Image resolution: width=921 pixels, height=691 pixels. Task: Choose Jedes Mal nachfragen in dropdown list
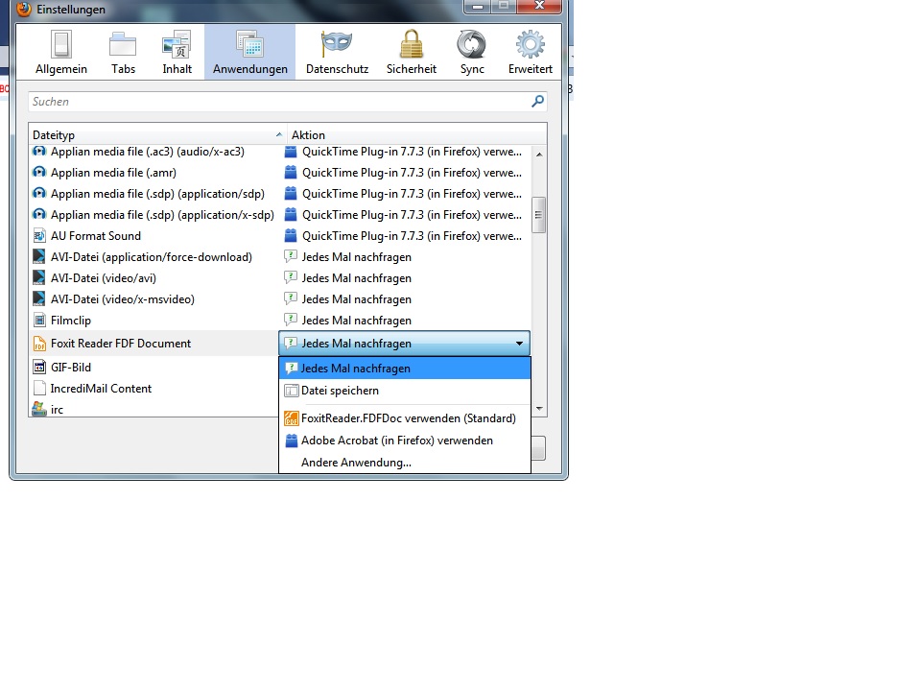pyautogui.click(x=405, y=369)
